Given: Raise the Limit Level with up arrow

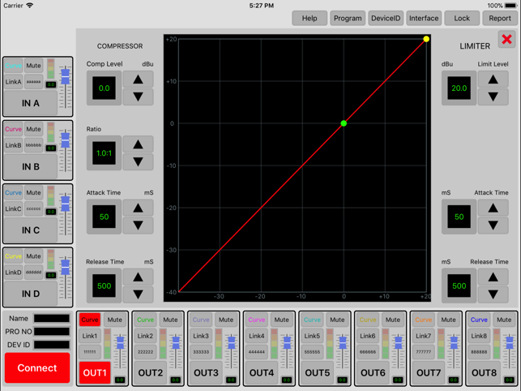Looking at the screenshot, I should click(x=493, y=79).
